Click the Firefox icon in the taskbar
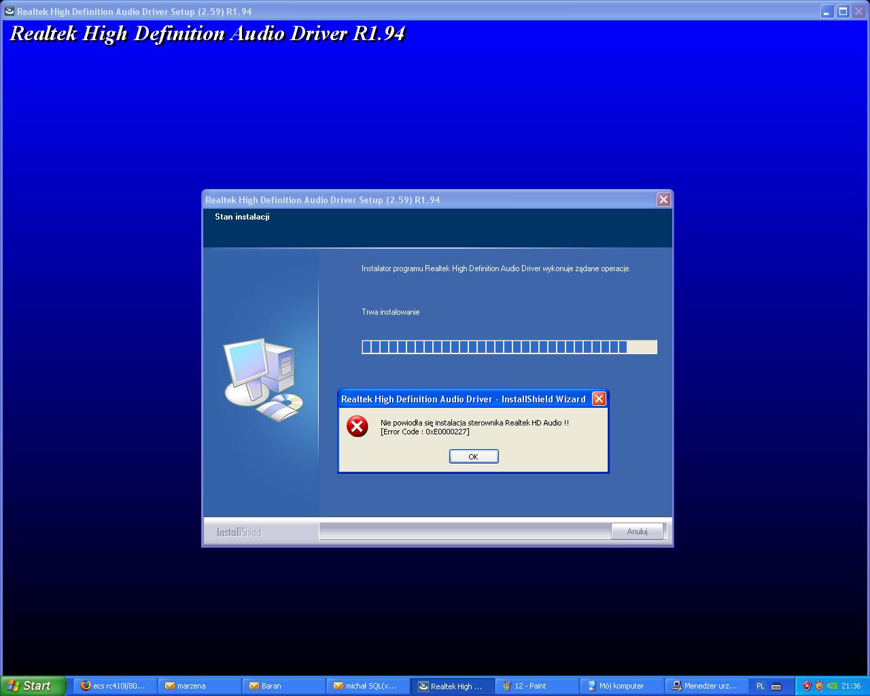This screenshot has width=870, height=696. pyautogui.click(x=85, y=686)
